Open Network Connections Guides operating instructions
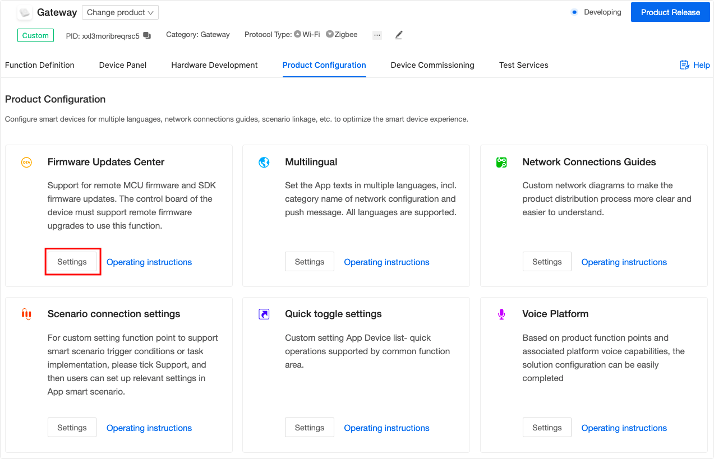Viewport: 714px width, 459px height. point(624,262)
